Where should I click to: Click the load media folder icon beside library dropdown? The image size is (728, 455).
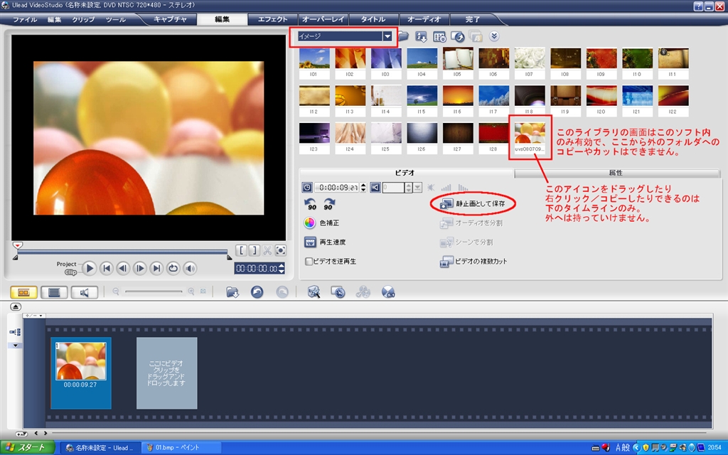(403, 36)
